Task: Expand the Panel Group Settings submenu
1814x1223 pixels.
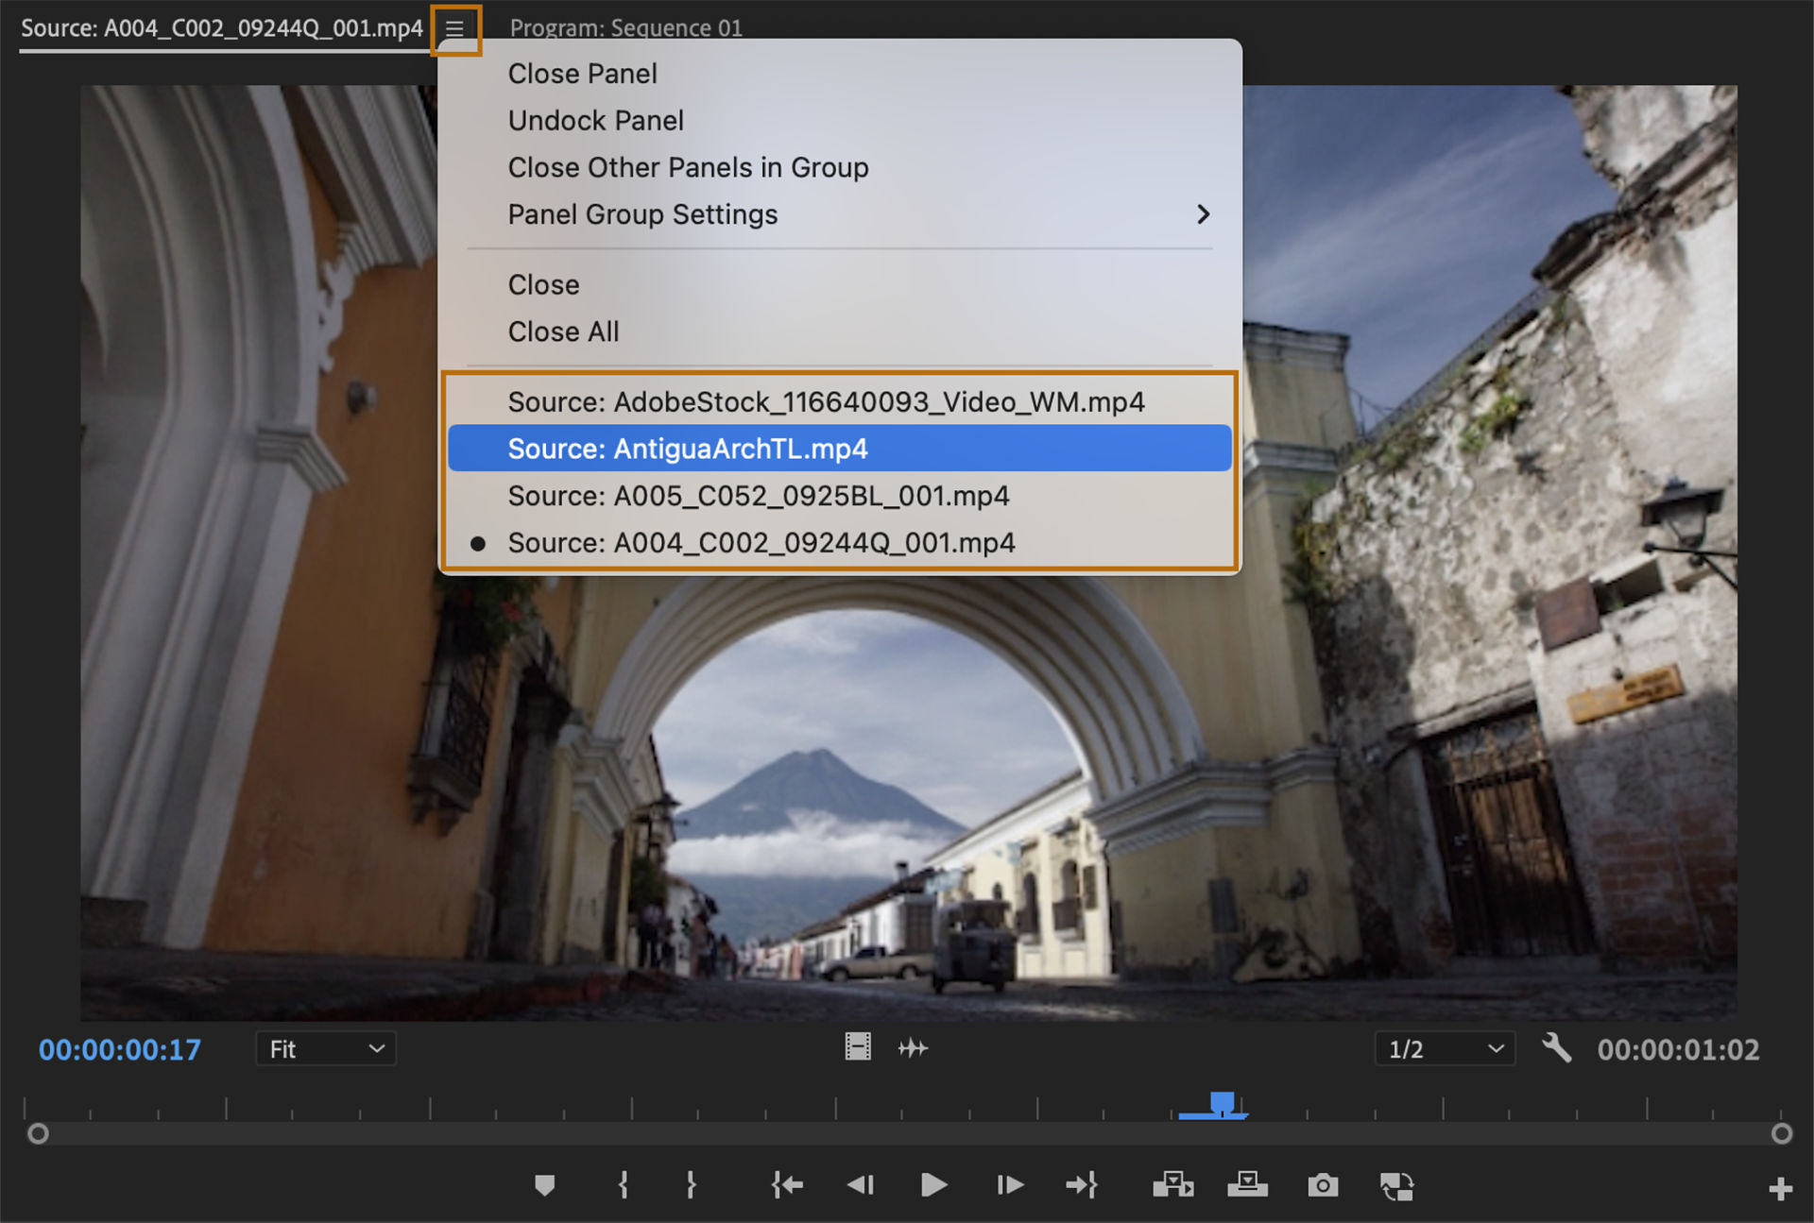Action: coord(642,214)
